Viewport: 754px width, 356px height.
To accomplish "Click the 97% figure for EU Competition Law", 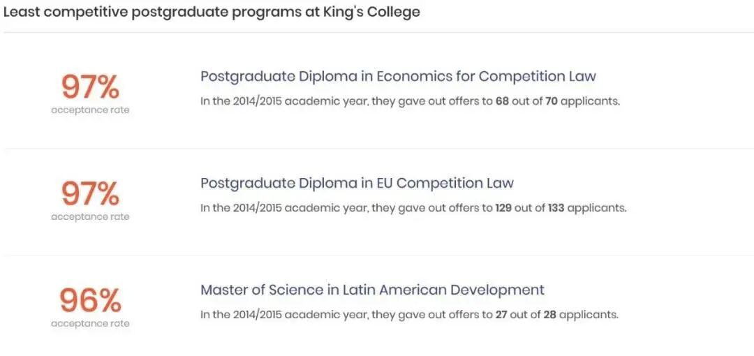I will [x=90, y=193].
